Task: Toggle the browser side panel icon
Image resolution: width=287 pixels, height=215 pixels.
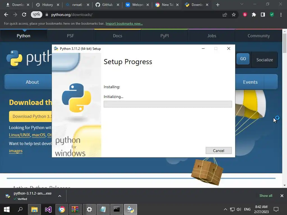Action: [263, 15]
